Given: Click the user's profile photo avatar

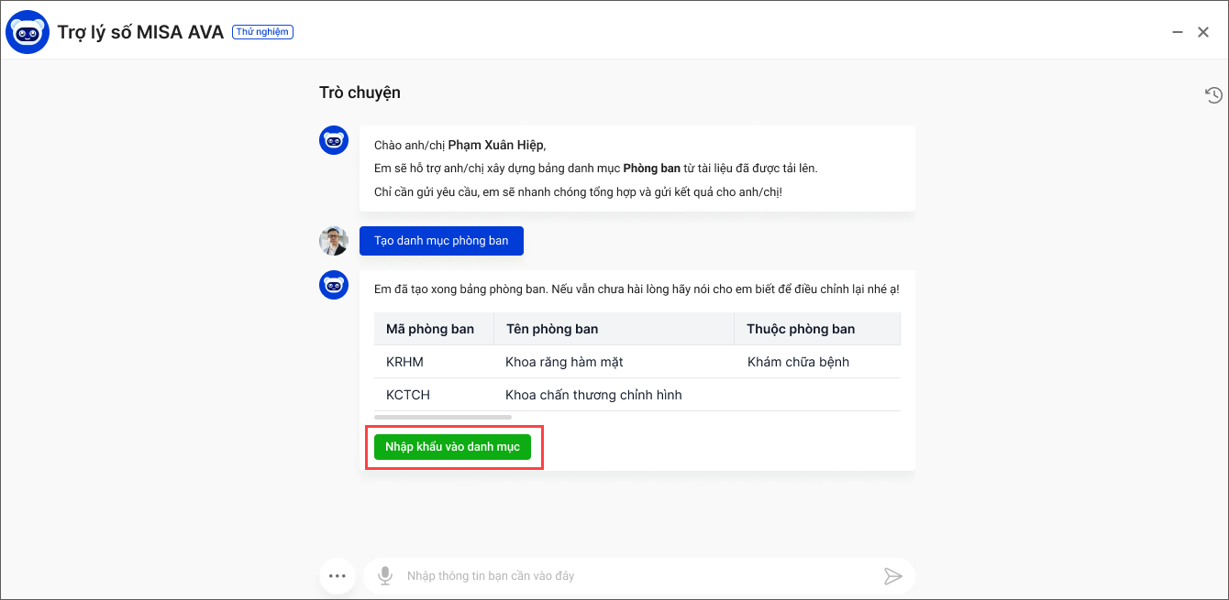Looking at the screenshot, I should tap(334, 241).
